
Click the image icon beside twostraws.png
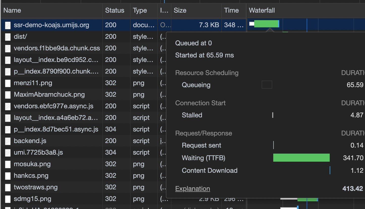click(x=7, y=187)
